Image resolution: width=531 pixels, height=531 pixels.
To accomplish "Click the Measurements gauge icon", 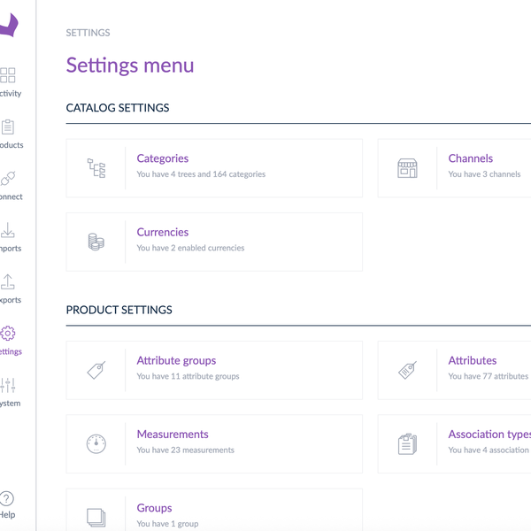I will click(x=96, y=444).
